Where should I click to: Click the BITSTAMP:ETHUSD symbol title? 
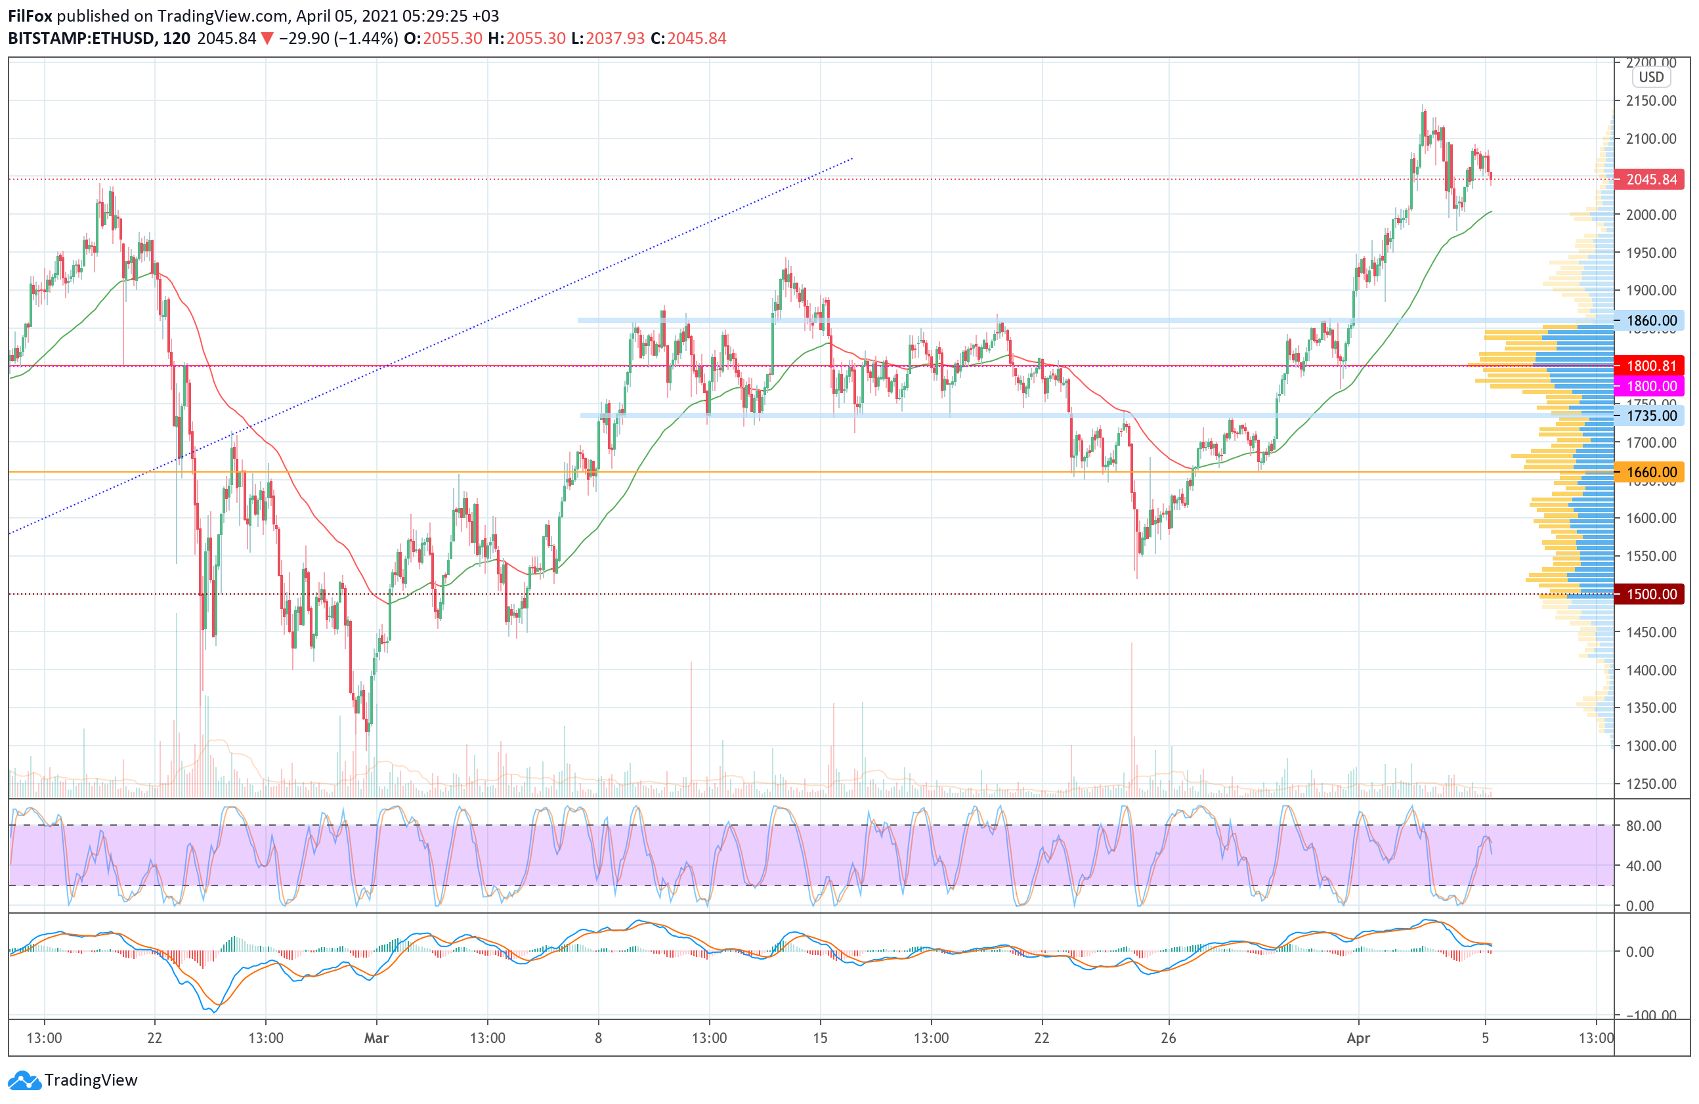[82, 39]
